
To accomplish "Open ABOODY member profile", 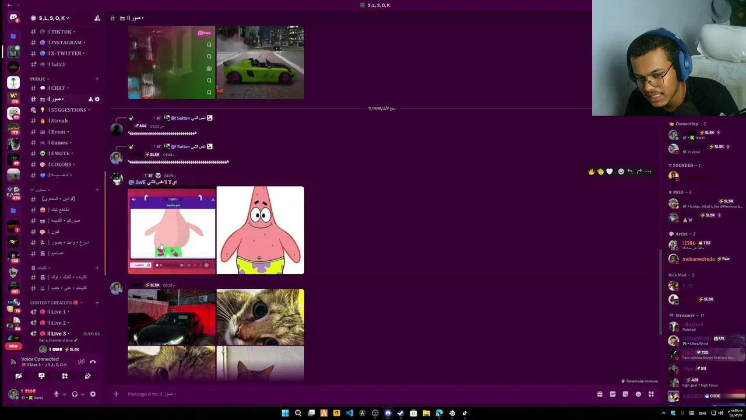I will coord(705,396).
